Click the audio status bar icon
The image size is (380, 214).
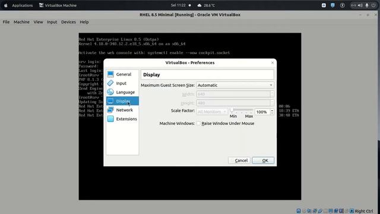coord(309,211)
